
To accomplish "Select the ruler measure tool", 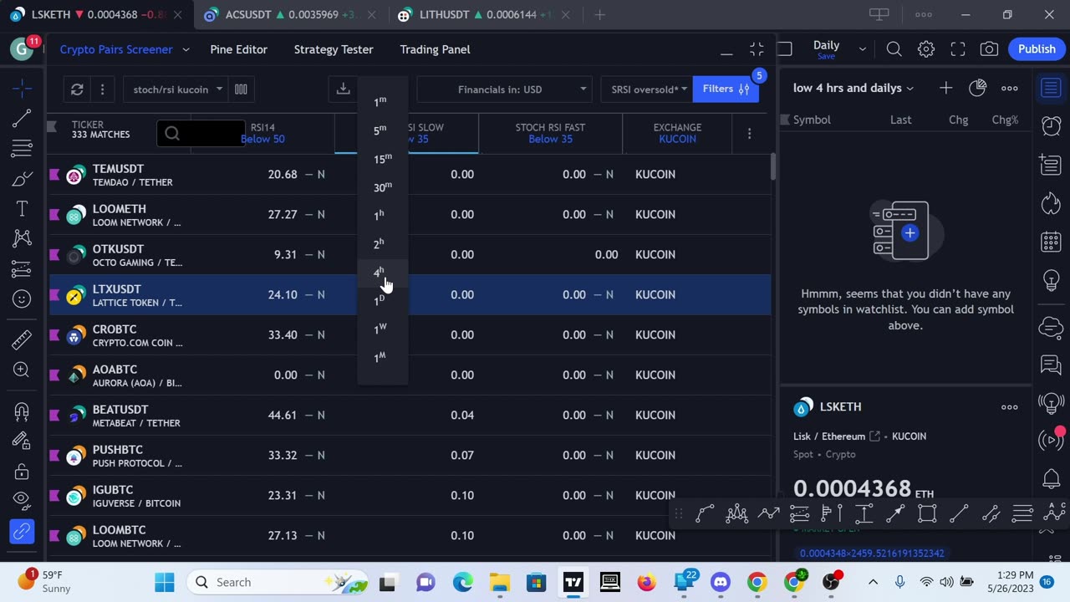I will [x=22, y=339].
